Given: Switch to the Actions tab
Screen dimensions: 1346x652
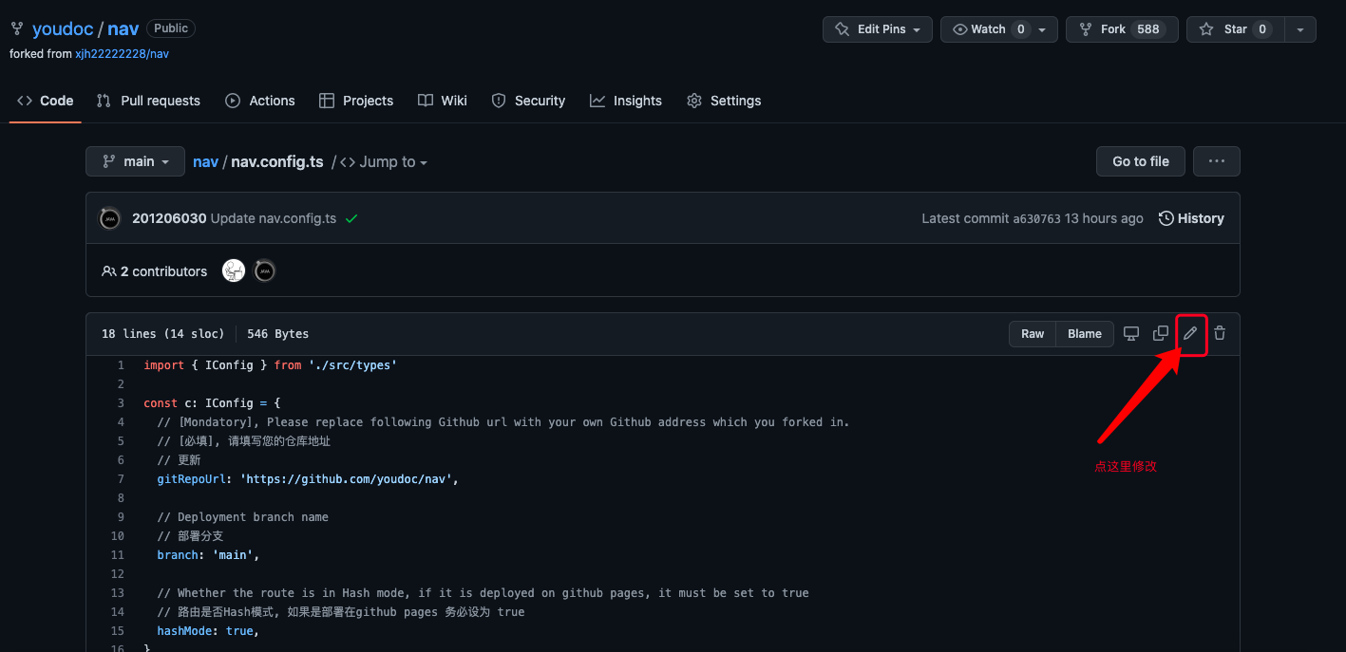Looking at the screenshot, I should 260,101.
